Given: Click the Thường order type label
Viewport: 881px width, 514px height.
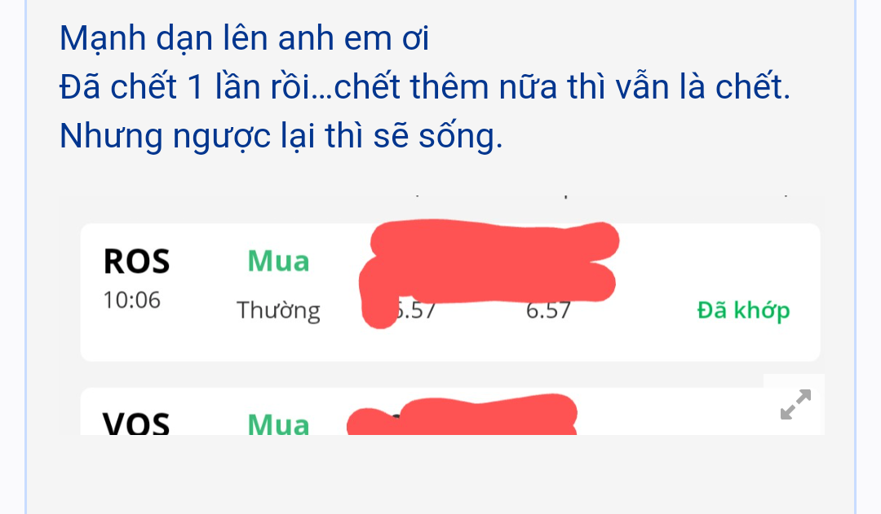Looking at the screenshot, I should (x=278, y=310).
